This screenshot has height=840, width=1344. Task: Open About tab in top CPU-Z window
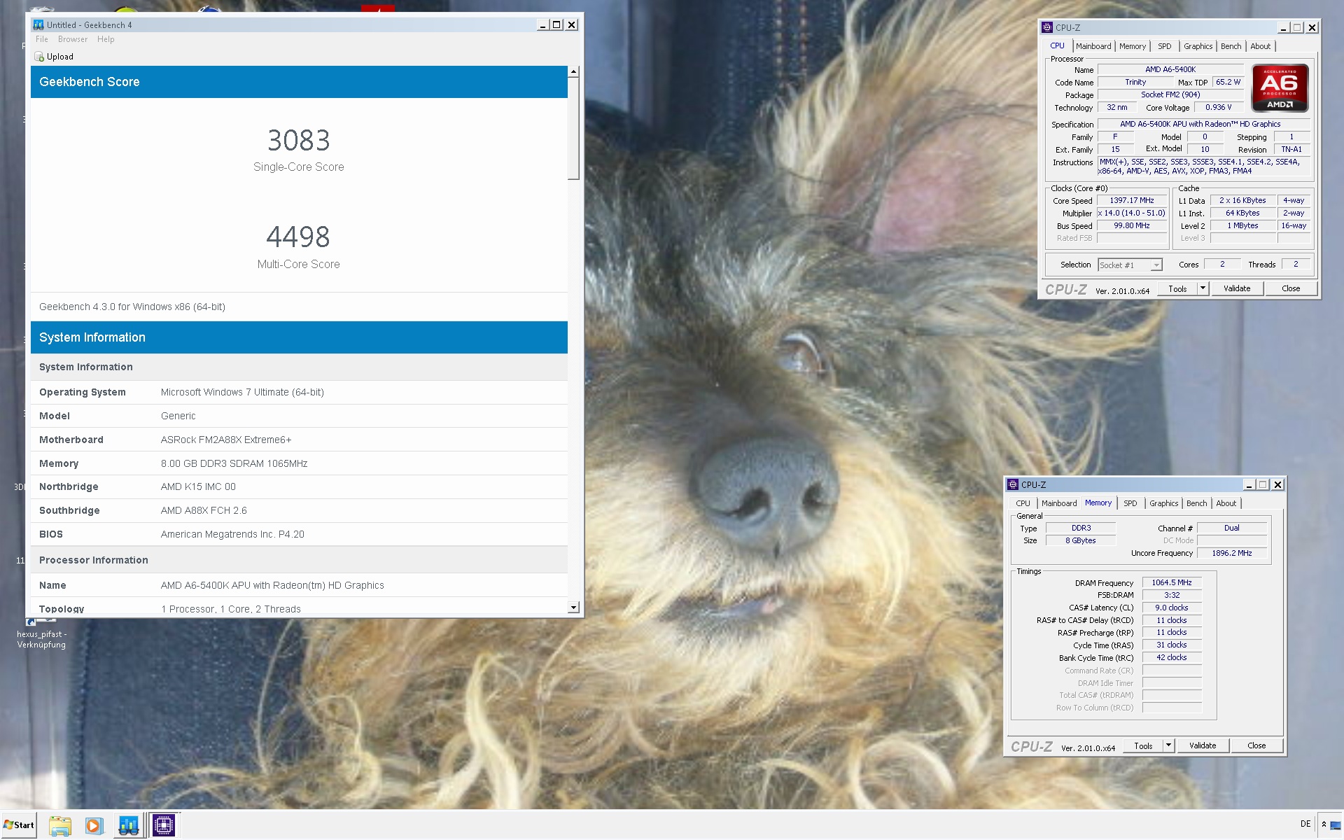(1260, 46)
